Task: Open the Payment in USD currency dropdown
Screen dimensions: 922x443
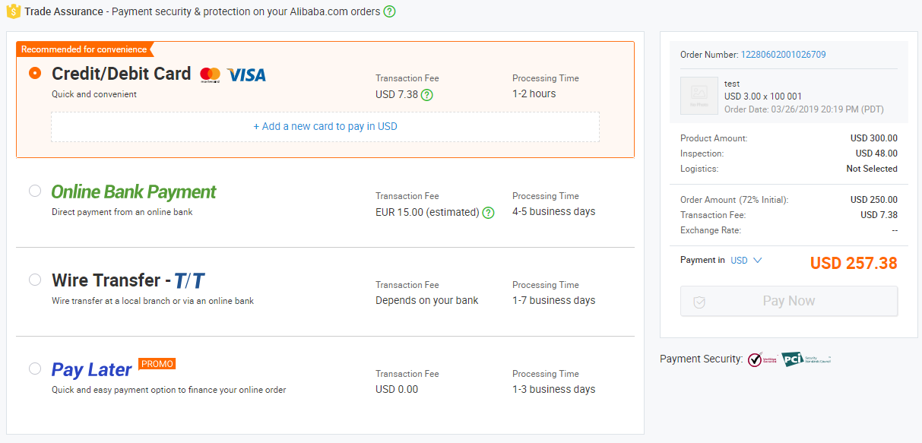Action: [746, 260]
